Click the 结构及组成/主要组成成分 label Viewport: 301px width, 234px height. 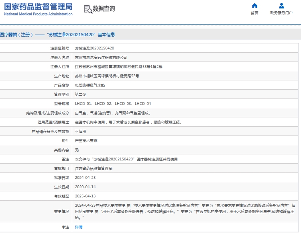coord(48,113)
